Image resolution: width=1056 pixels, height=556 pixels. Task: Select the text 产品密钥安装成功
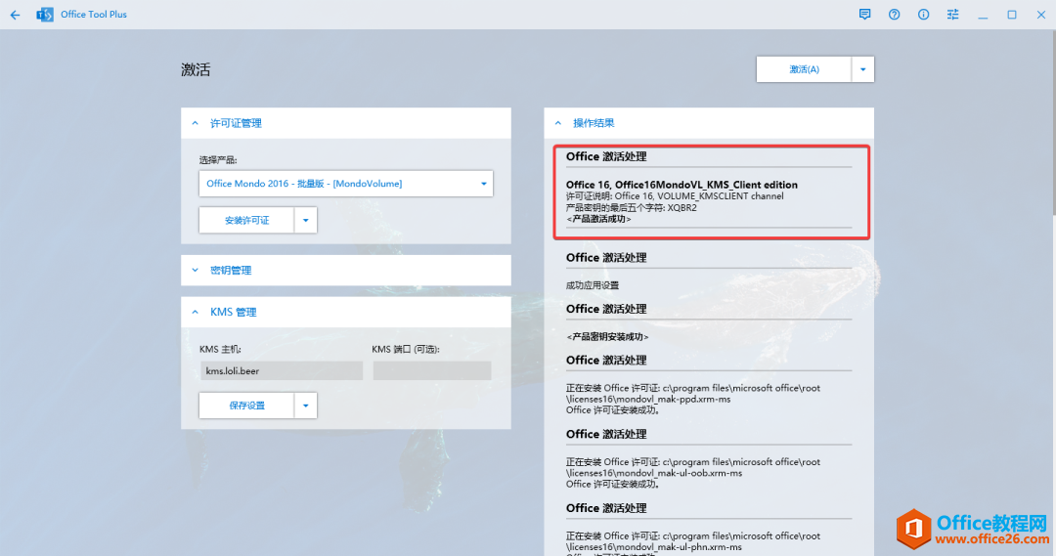tap(607, 336)
